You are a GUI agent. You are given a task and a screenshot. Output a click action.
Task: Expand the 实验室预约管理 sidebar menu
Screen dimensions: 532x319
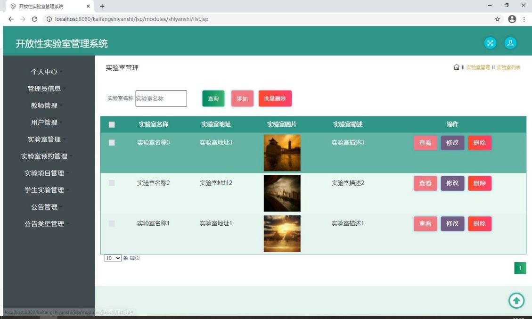coord(44,156)
